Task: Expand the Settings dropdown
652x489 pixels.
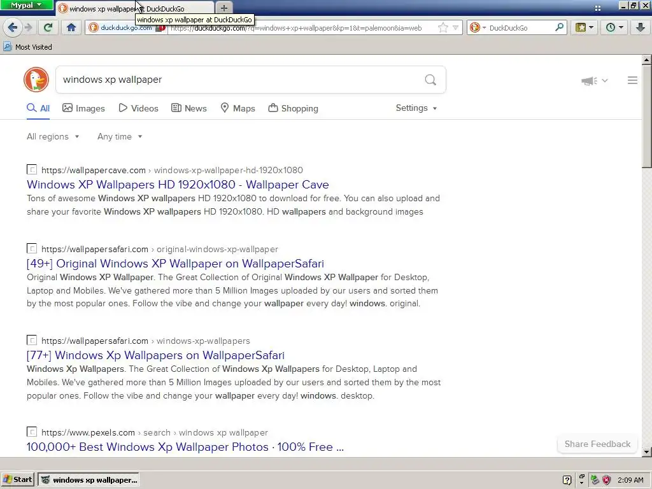Action: (x=416, y=108)
